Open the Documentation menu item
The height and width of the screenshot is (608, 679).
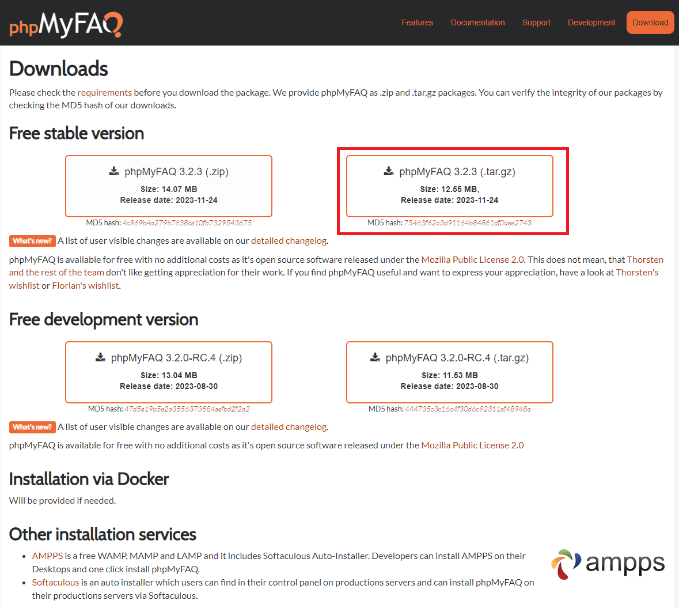coord(477,22)
